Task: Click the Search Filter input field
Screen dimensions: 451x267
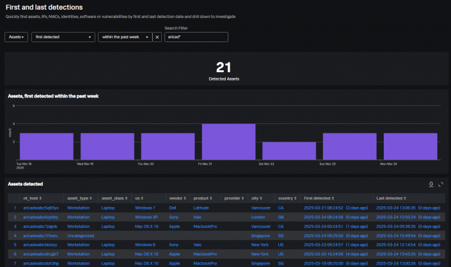Action: (x=196, y=37)
